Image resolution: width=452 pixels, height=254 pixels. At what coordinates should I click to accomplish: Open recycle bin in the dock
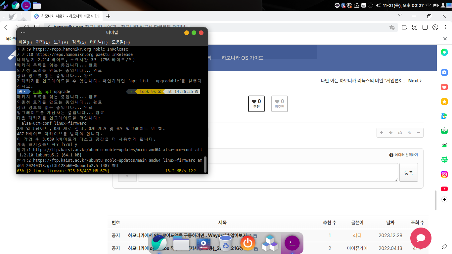[226, 243]
